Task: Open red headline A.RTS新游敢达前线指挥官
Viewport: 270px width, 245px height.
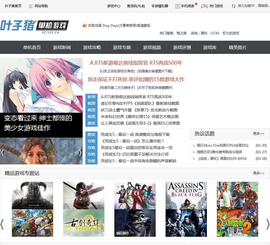Action: [136, 63]
